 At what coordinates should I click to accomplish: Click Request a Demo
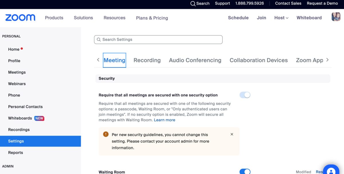(322, 3)
